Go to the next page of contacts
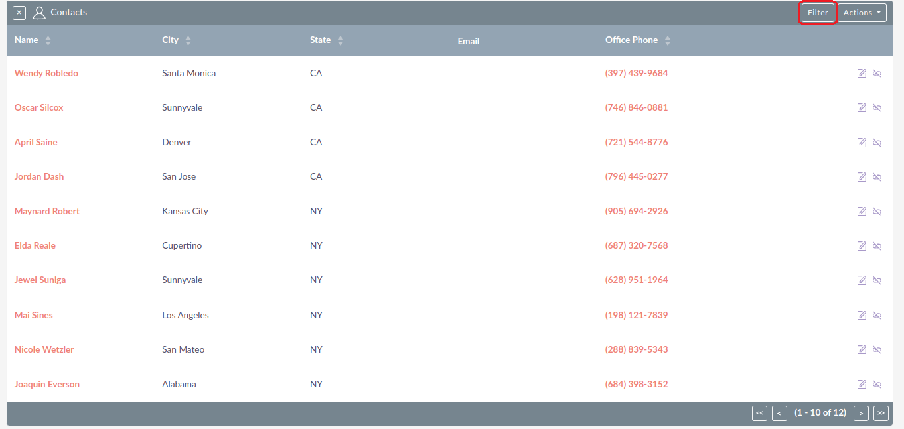The image size is (904, 429). pos(861,413)
